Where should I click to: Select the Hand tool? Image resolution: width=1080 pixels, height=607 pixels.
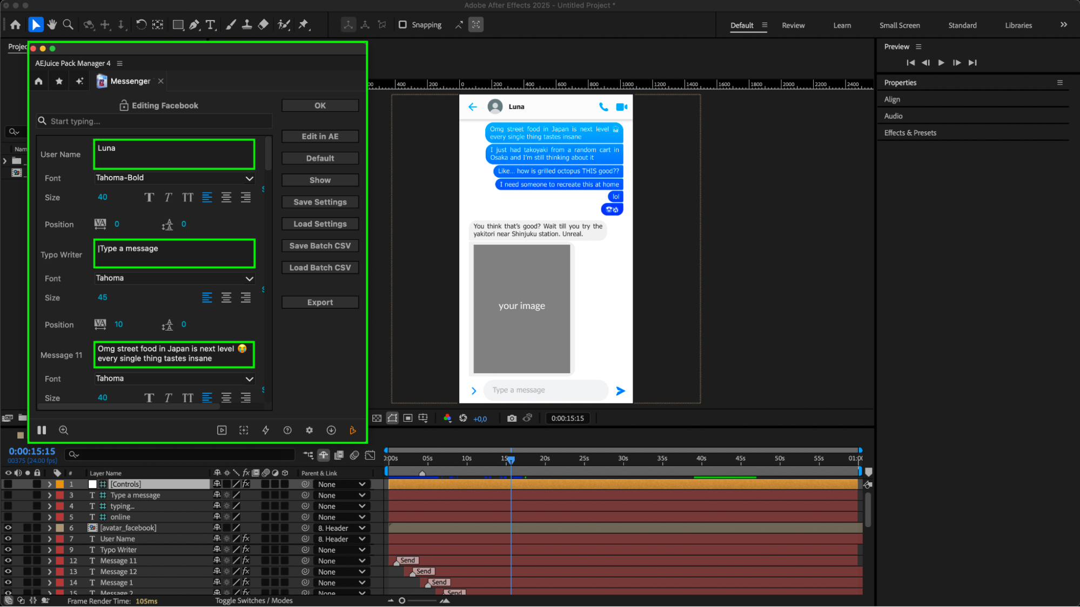point(52,25)
